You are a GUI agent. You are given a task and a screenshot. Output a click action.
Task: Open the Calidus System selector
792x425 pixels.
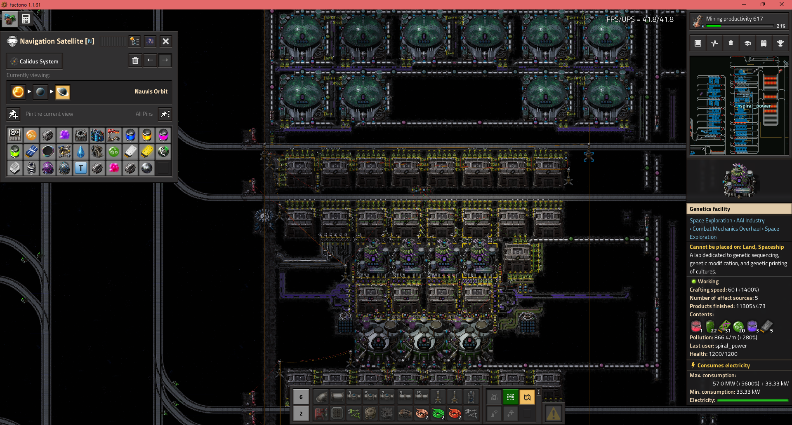pyautogui.click(x=35, y=61)
